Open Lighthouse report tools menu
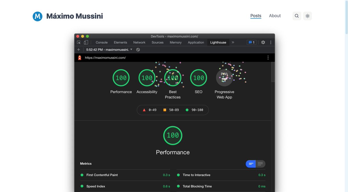Viewport: 348px width, 192px height. [x=268, y=58]
